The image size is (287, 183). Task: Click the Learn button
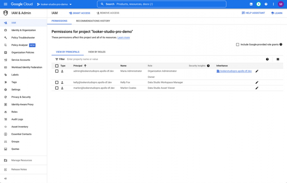coord(277,13)
